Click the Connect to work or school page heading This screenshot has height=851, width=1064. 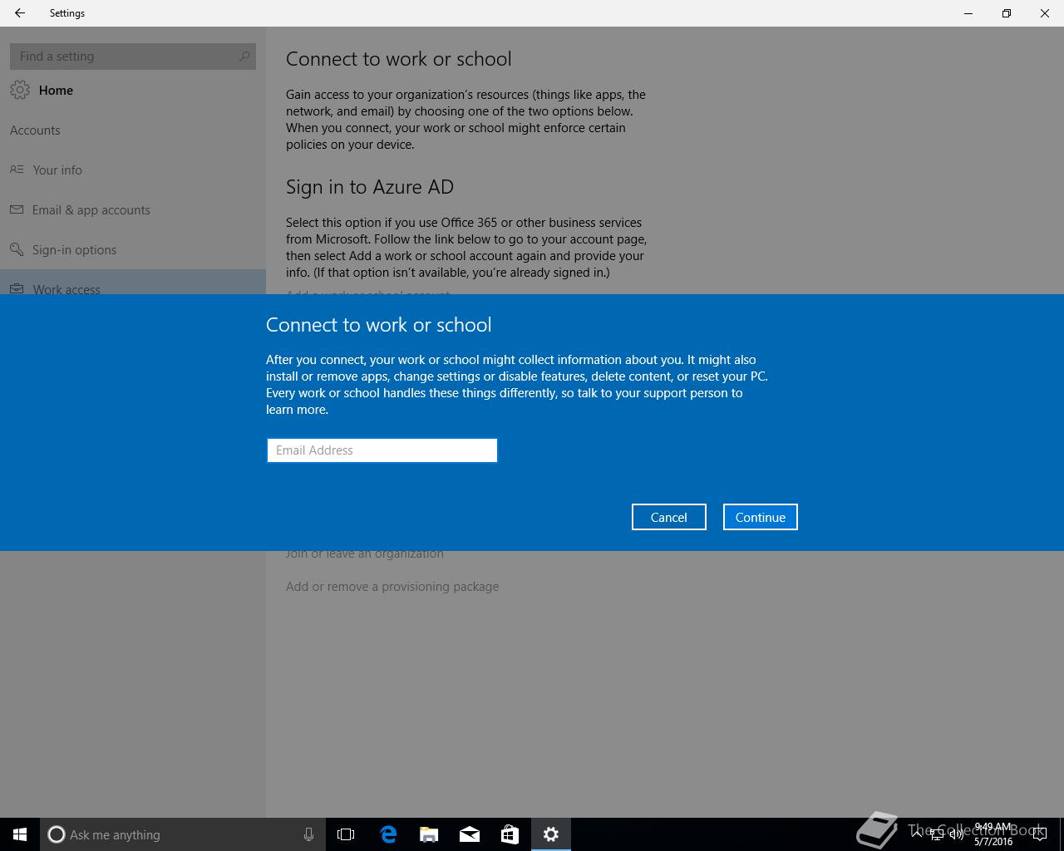coord(399,59)
